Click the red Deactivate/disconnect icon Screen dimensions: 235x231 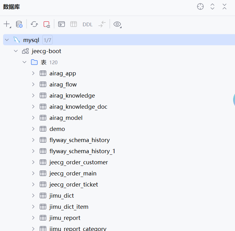coord(47,24)
